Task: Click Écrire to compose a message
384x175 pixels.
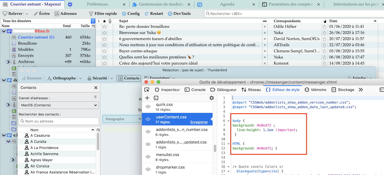Action: tap(41, 14)
